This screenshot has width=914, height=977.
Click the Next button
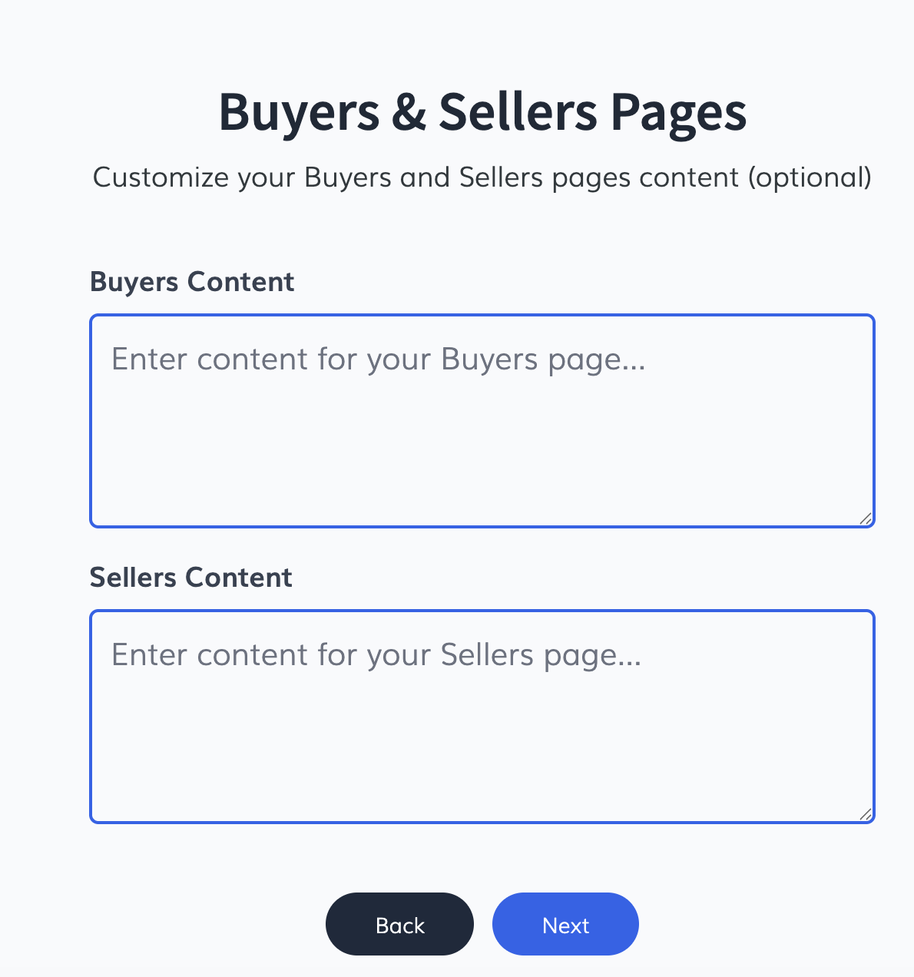point(565,925)
